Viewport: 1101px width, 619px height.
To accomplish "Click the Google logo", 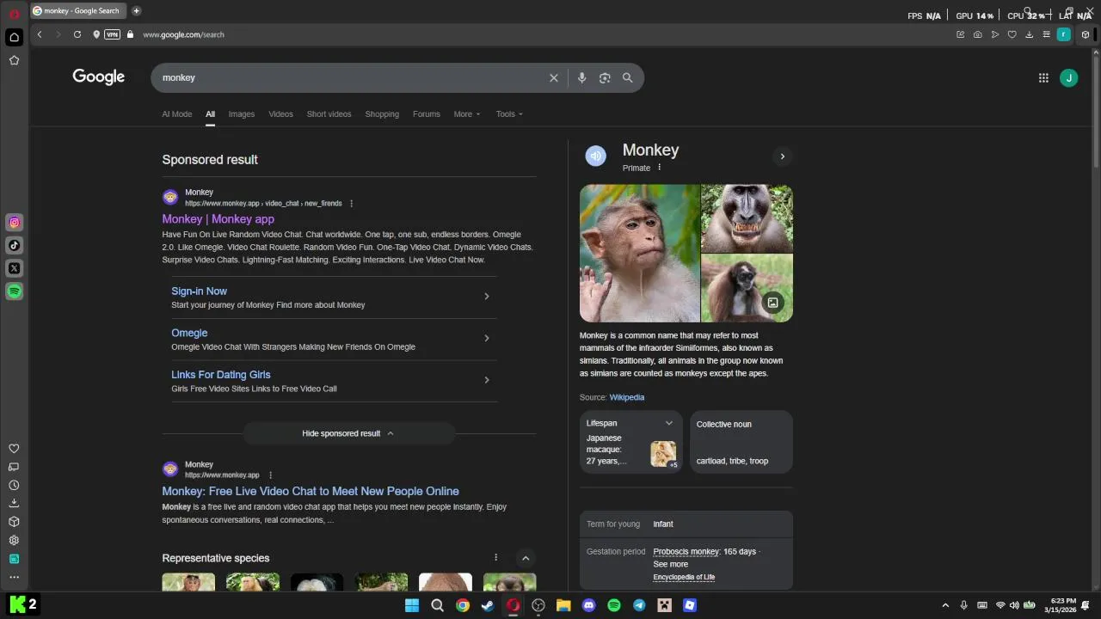I will pyautogui.click(x=99, y=77).
